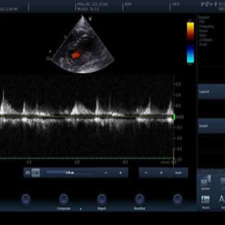The image size is (225, 225).
Task: Click the Reject rotary knob
Action: [101, 199]
